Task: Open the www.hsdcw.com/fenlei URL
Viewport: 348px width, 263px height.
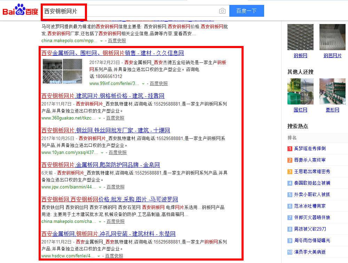Action: click(x=68, y=256)
